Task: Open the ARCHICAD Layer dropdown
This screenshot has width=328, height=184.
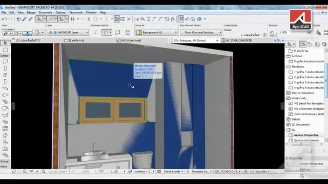Action: pos(68,33)
